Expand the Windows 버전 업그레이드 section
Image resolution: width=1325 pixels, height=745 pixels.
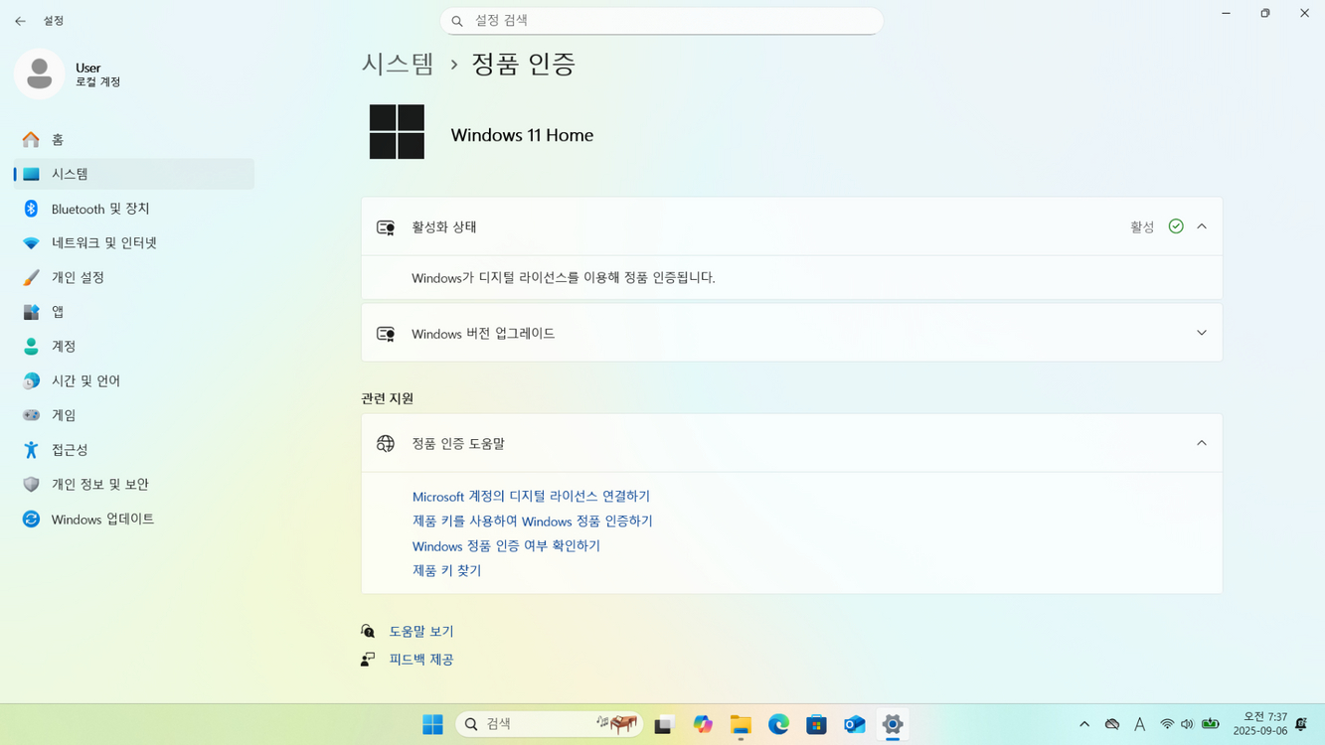pyautogui.click(x=1201, y=333)
